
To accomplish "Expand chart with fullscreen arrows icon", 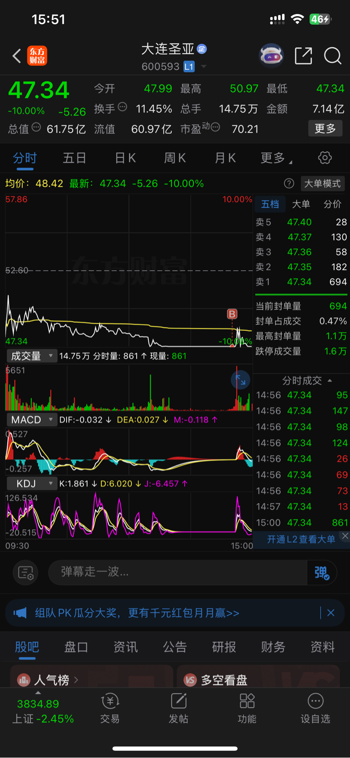I will [x=240, y=380].
